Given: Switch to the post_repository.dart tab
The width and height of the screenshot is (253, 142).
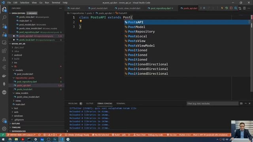Looking at the screenshot, I should pyautogui.click(x=160, y=8).
